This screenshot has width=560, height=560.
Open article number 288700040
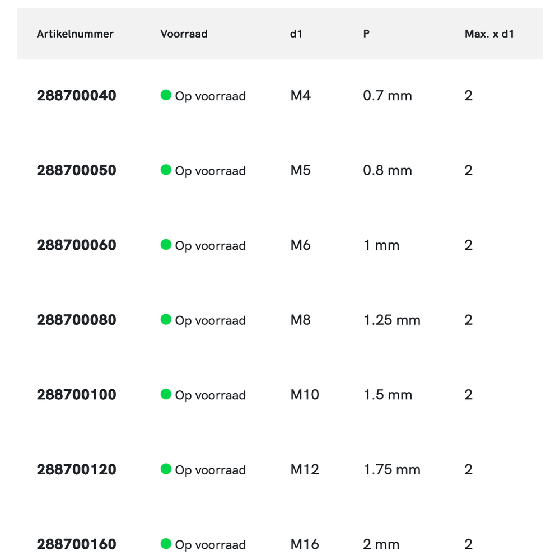pyautogui.click(x=77, y=96)
